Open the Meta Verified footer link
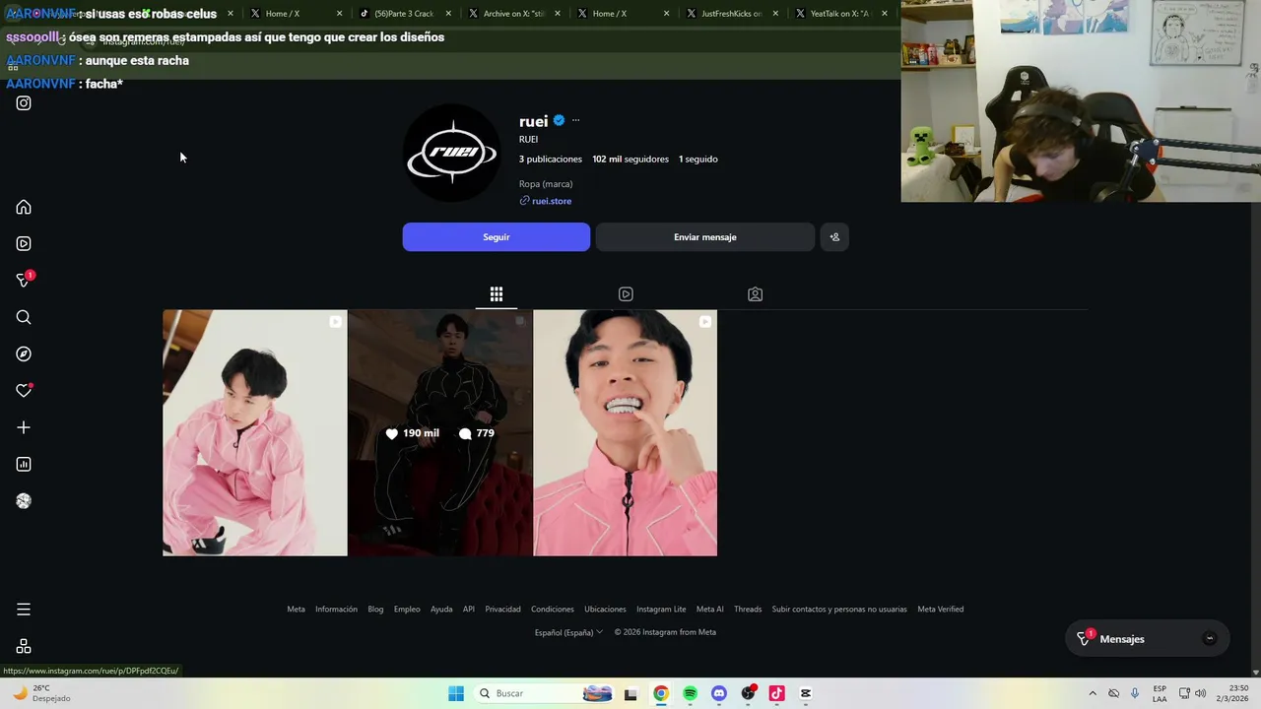Image resolution: width=1261 pixels, height=709 pixels. (941, 610)
